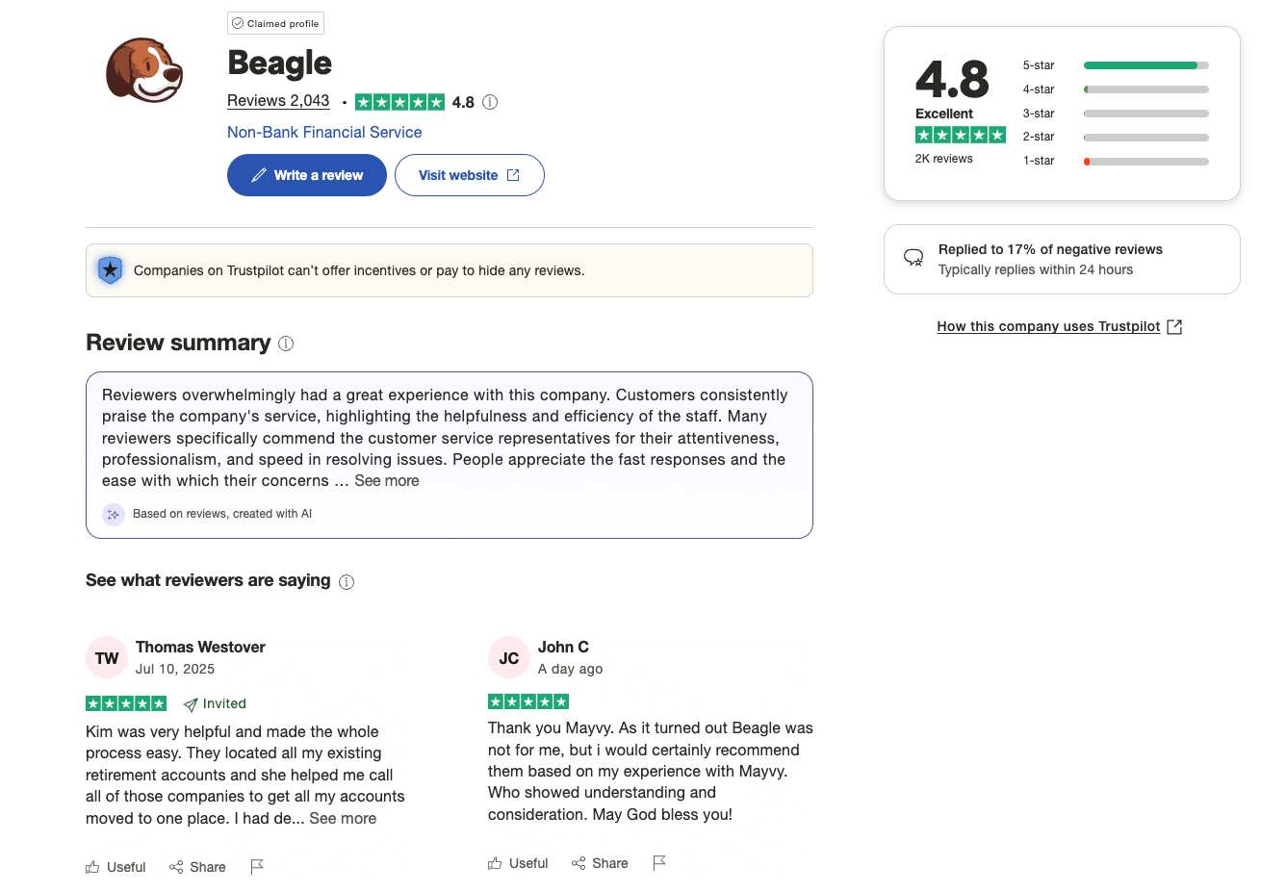Mark Thomas Westover review as Useful
Viewport: 1286px width, 892px height.
[x=116, y=867]
